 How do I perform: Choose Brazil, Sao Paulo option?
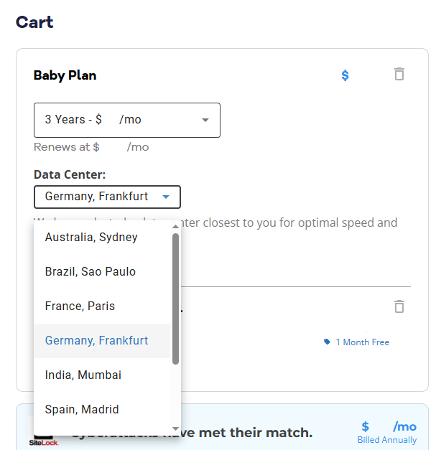[90, 271]
